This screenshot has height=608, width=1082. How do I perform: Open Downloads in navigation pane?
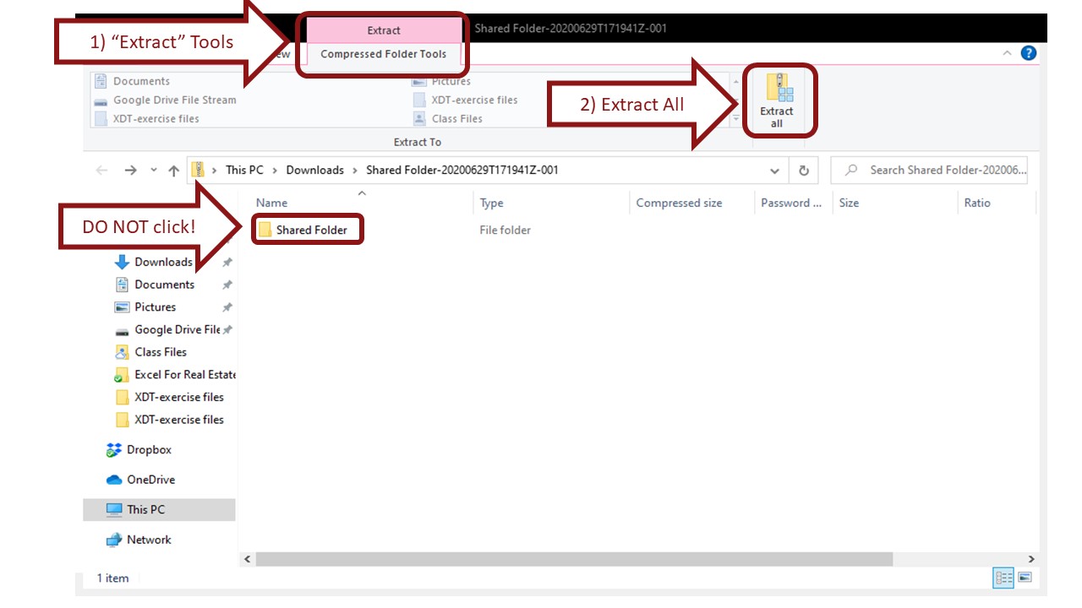tap(163, 262)
